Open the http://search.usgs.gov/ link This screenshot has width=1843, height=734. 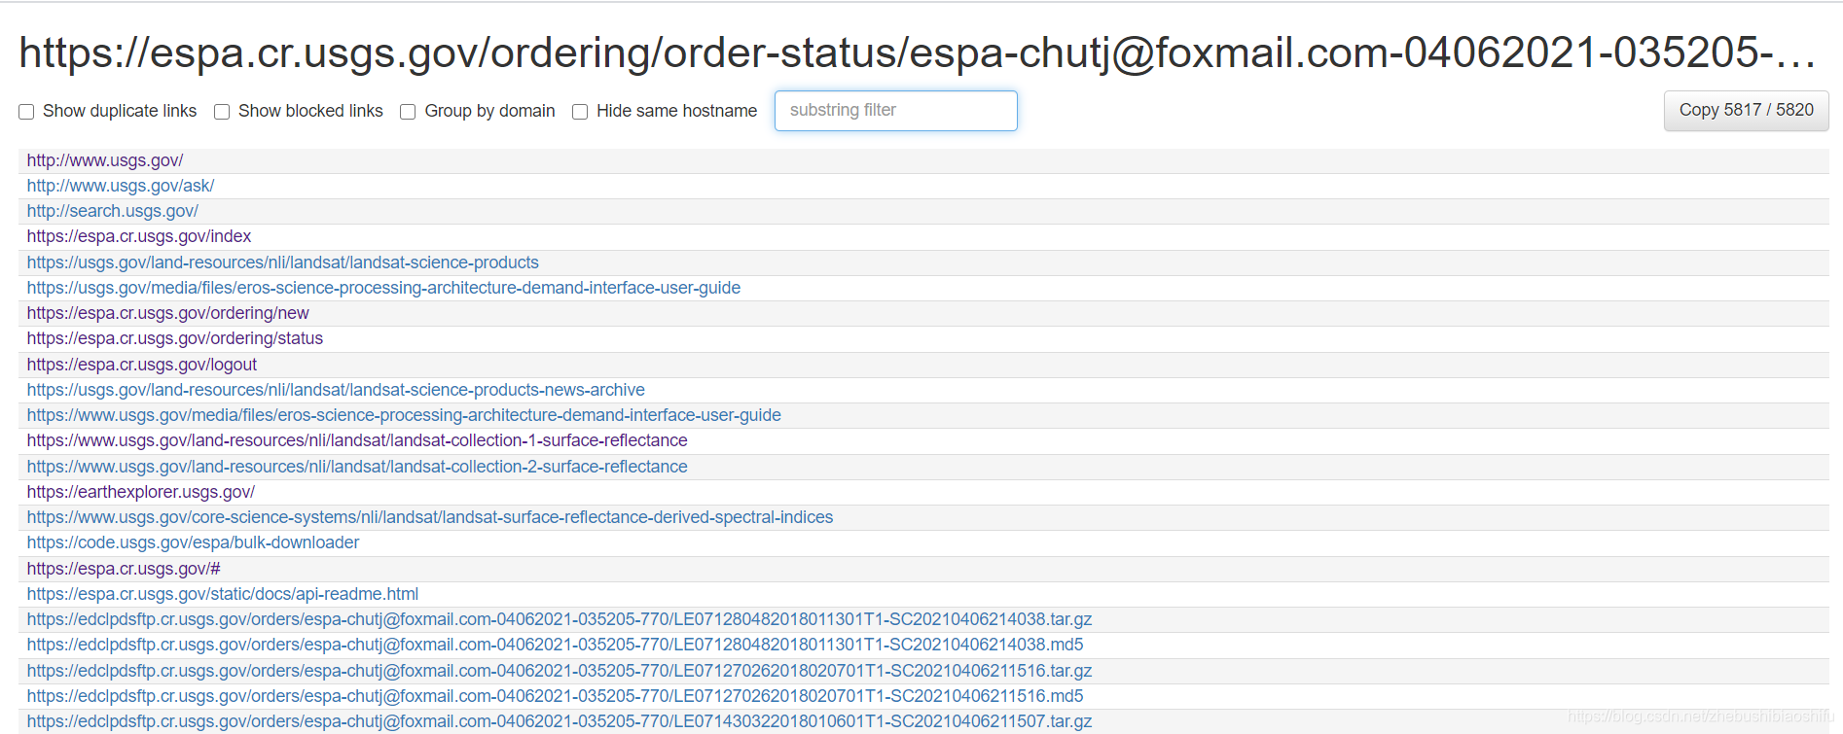(x=113, y=211)
